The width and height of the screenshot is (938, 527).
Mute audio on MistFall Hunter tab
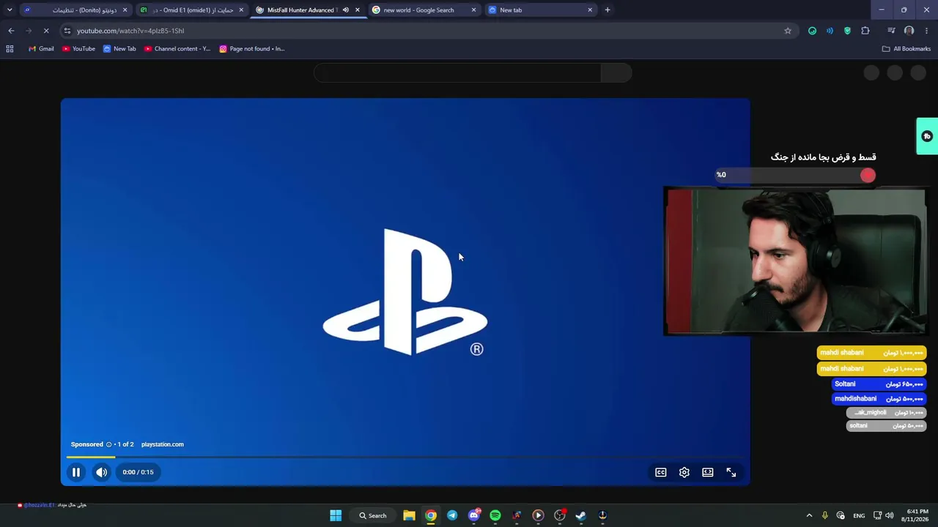pyautogui.click(x=346, y=10)
